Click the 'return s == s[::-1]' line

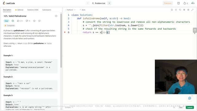pyautogui.click(x=96, y=32)
